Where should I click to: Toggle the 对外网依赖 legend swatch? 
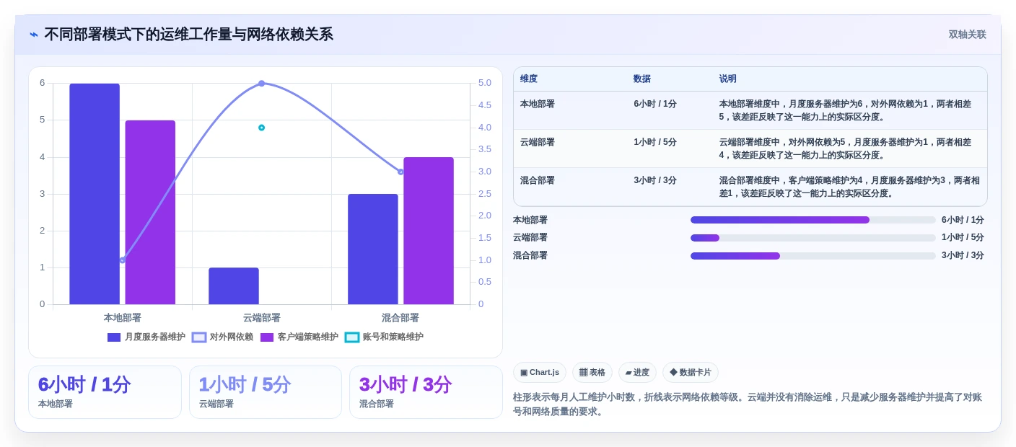tap(199, 337)
